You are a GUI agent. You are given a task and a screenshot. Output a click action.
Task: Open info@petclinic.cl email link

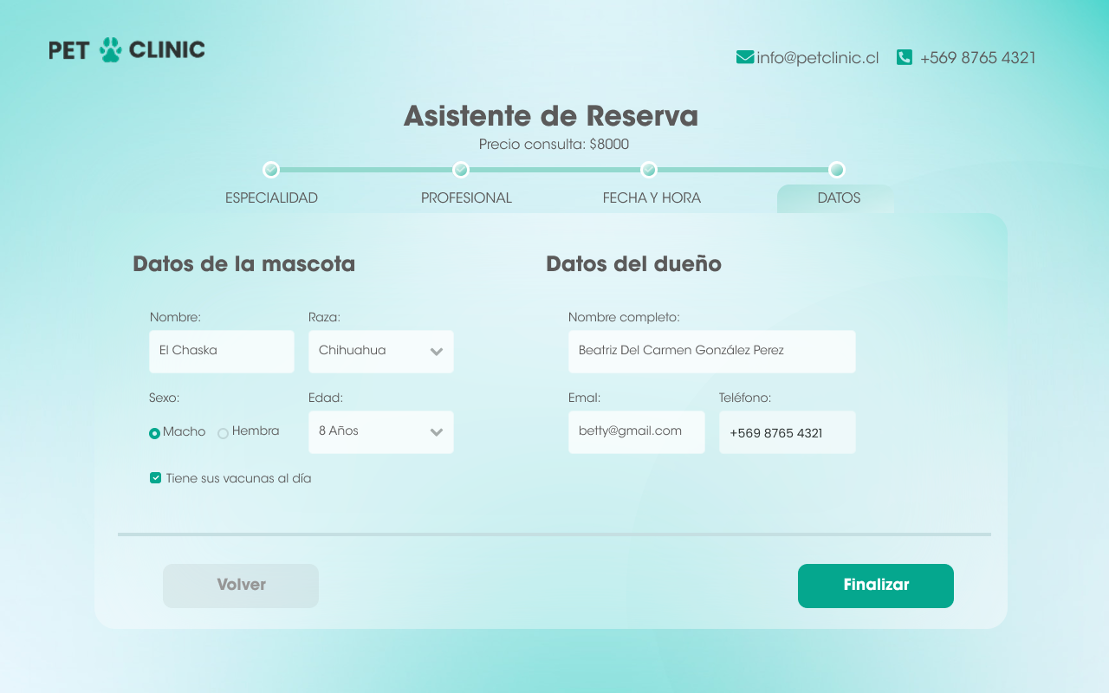pos(818,58)
